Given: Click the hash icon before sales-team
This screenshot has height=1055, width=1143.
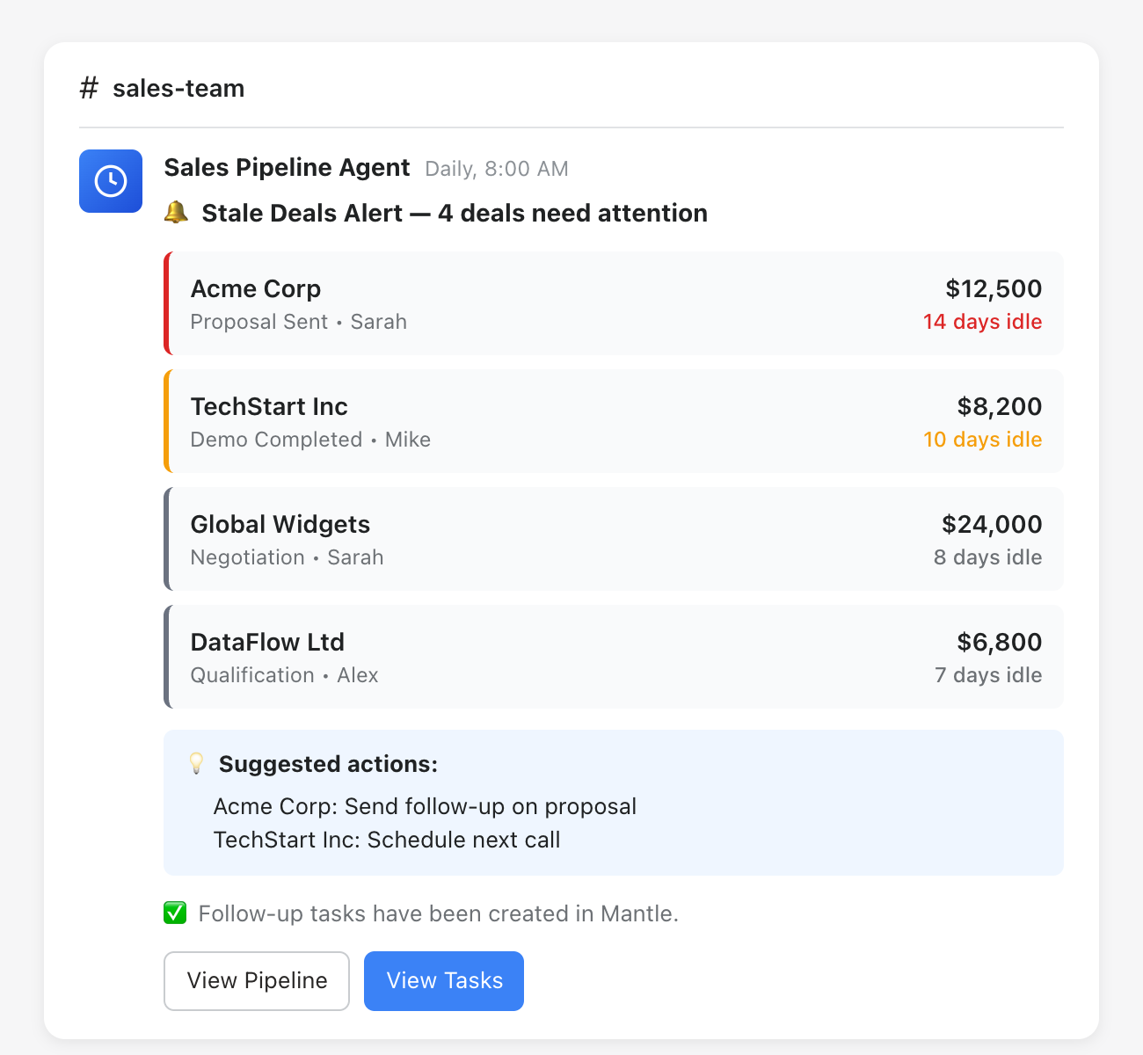Looking at the screenshot, I should [x=89, y=88].
